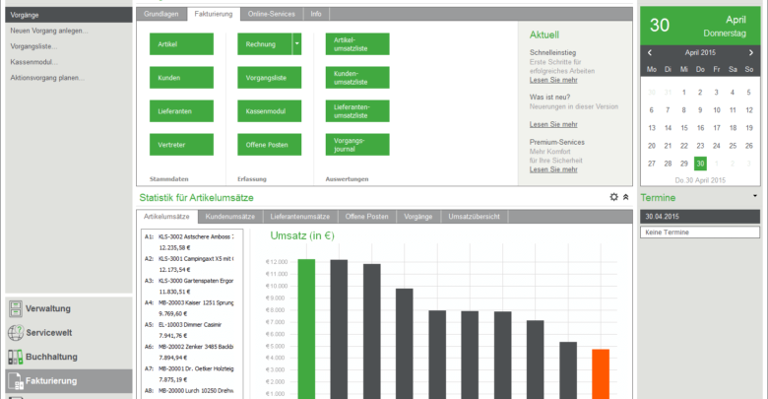Click the Fakturierung sidebar icon

[x=15, y=381]
